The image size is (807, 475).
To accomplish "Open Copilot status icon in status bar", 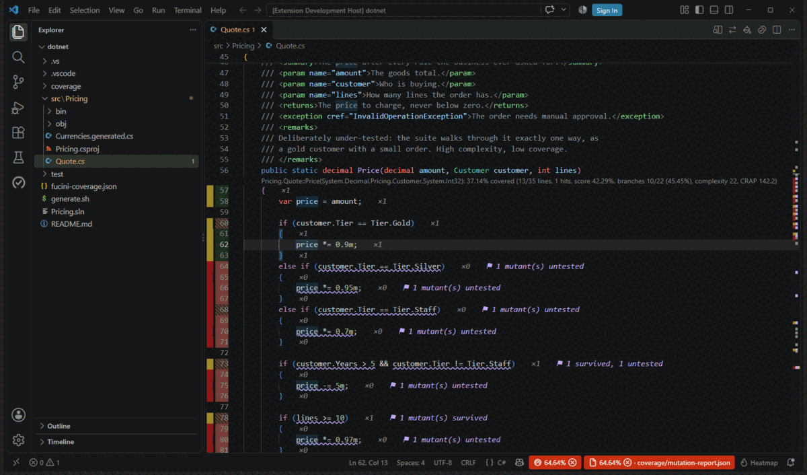I will point(519,463).
